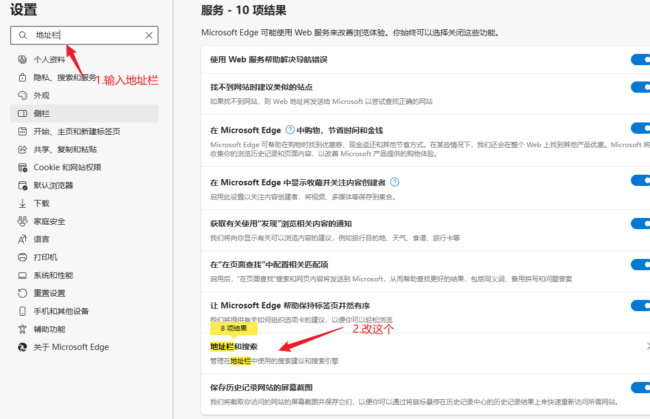The width and height of the screenshot is (650, 419).
Task: Click the 打印机 printer icon
Action: click(22, 257)
